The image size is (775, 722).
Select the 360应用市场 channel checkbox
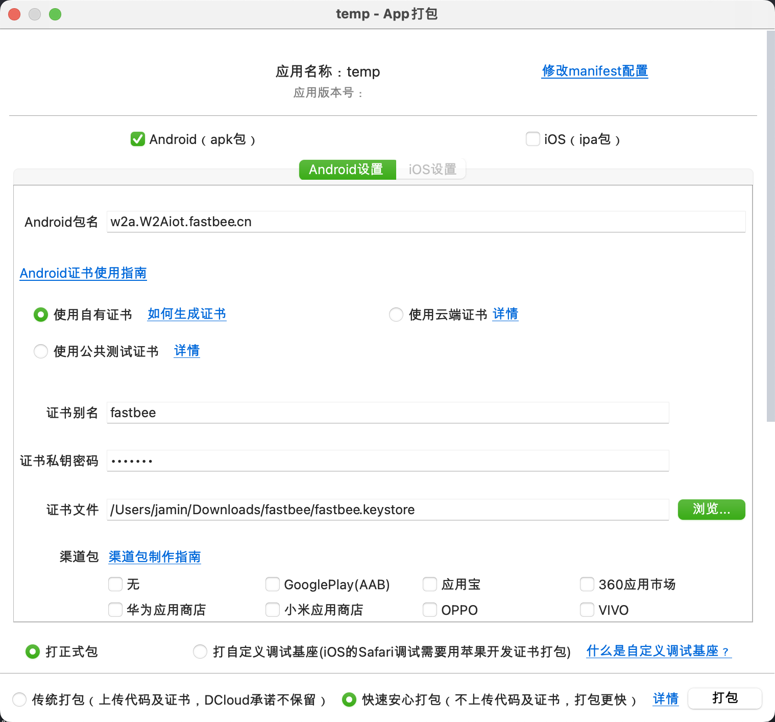(x=587, y=584)
